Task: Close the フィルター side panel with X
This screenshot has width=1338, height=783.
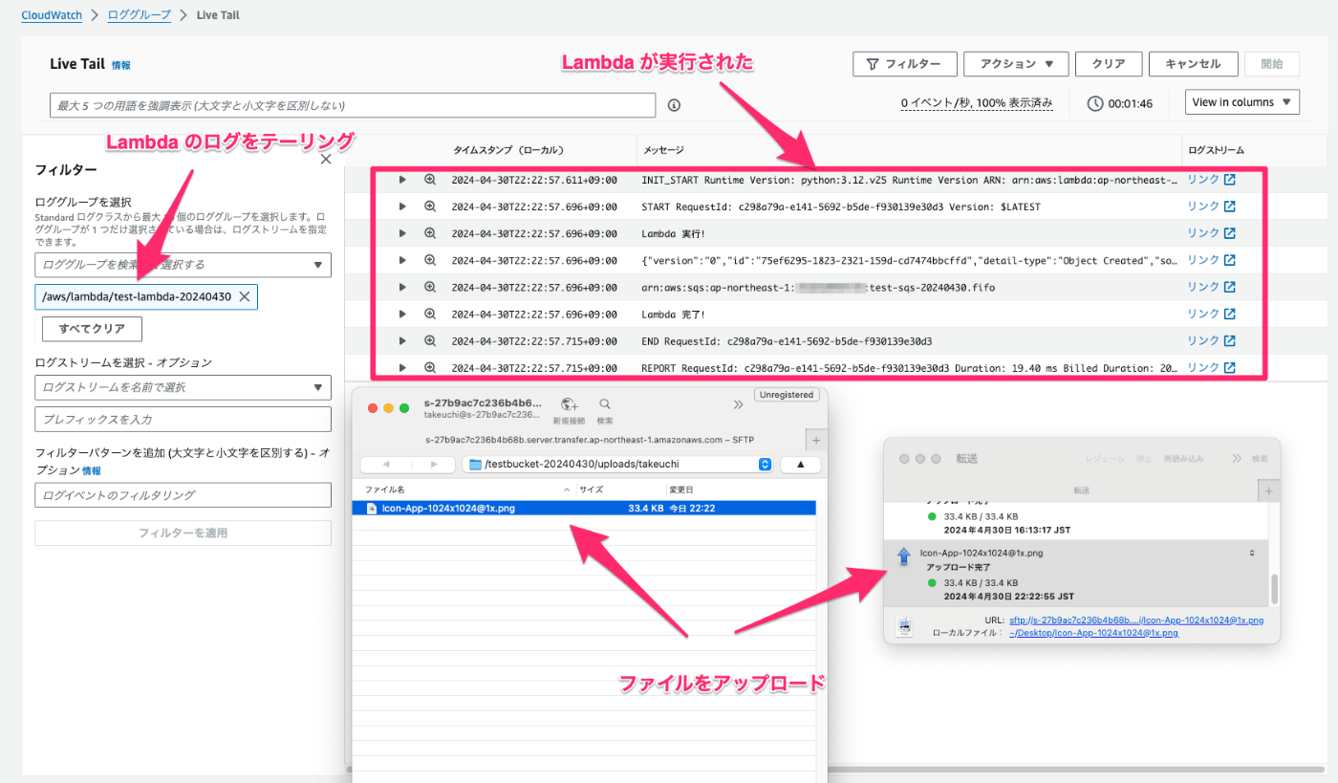Action: tap(325, 160)
